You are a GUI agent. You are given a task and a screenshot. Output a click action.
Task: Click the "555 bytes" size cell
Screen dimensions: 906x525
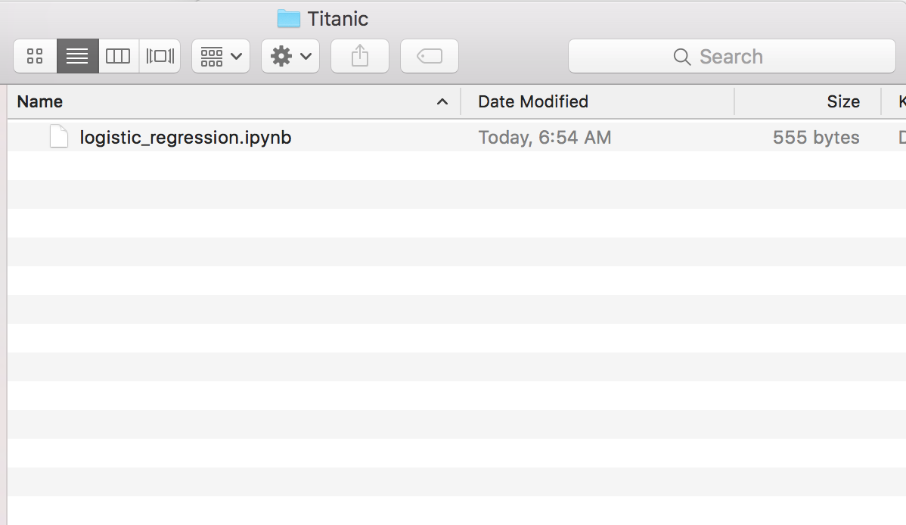pyautogui.click(x=816, y=137)
